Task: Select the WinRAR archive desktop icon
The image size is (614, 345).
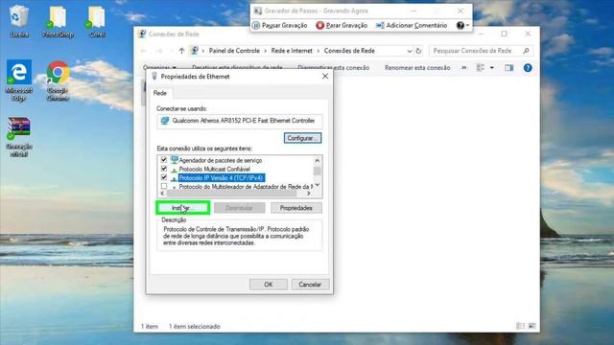Action: pyautogui.click(x=19, y=136)
